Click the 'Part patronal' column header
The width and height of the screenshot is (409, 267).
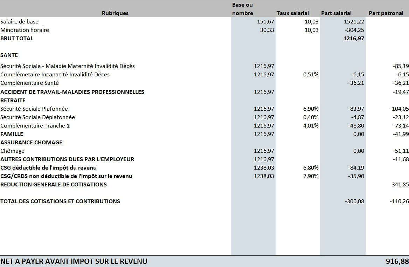coord(386,13)
